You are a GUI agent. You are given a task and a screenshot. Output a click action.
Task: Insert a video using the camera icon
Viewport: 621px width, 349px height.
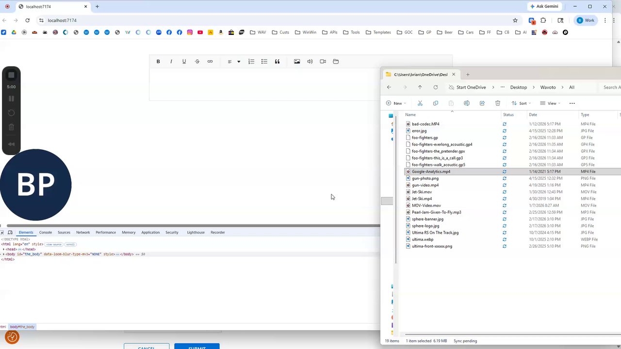[x=323, y=62]
